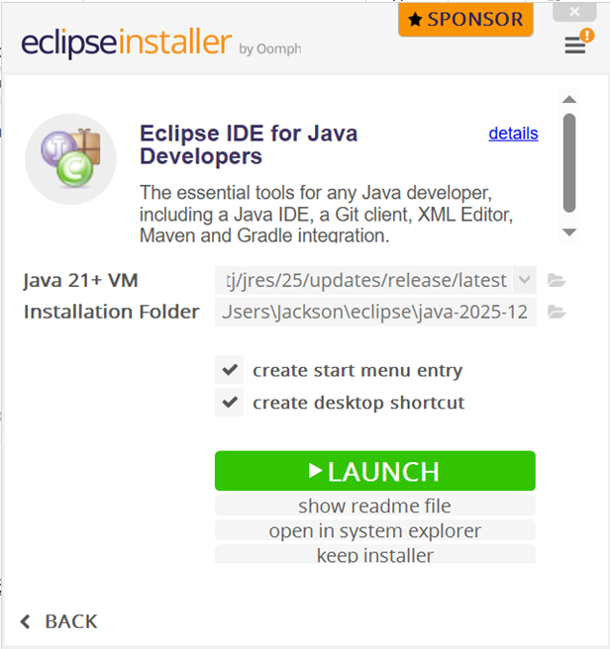This screenshot has height=649, width=610.
Task: Click the BACK chevron arrow
Action: coord(26,621)
